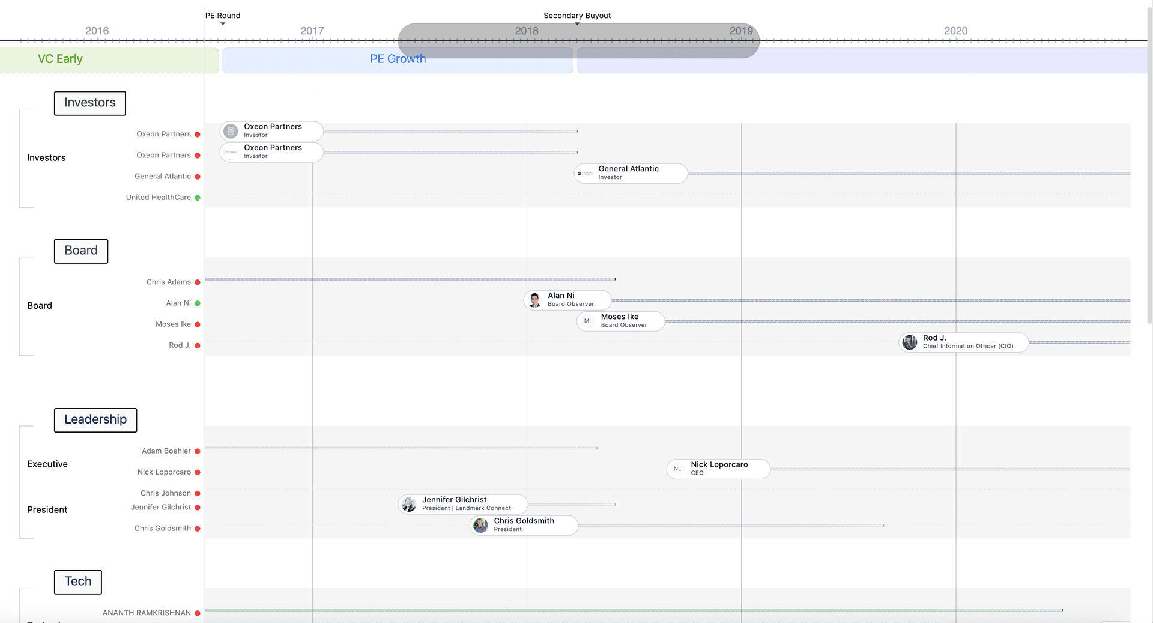The width and height of the screenshot is (1153, 623).
Task: Click the Adam Boehler tenure bar
Action: point(401,448)
